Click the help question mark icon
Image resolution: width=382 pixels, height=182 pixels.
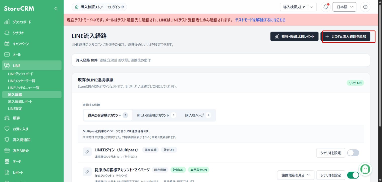click(x=365, y=7)
